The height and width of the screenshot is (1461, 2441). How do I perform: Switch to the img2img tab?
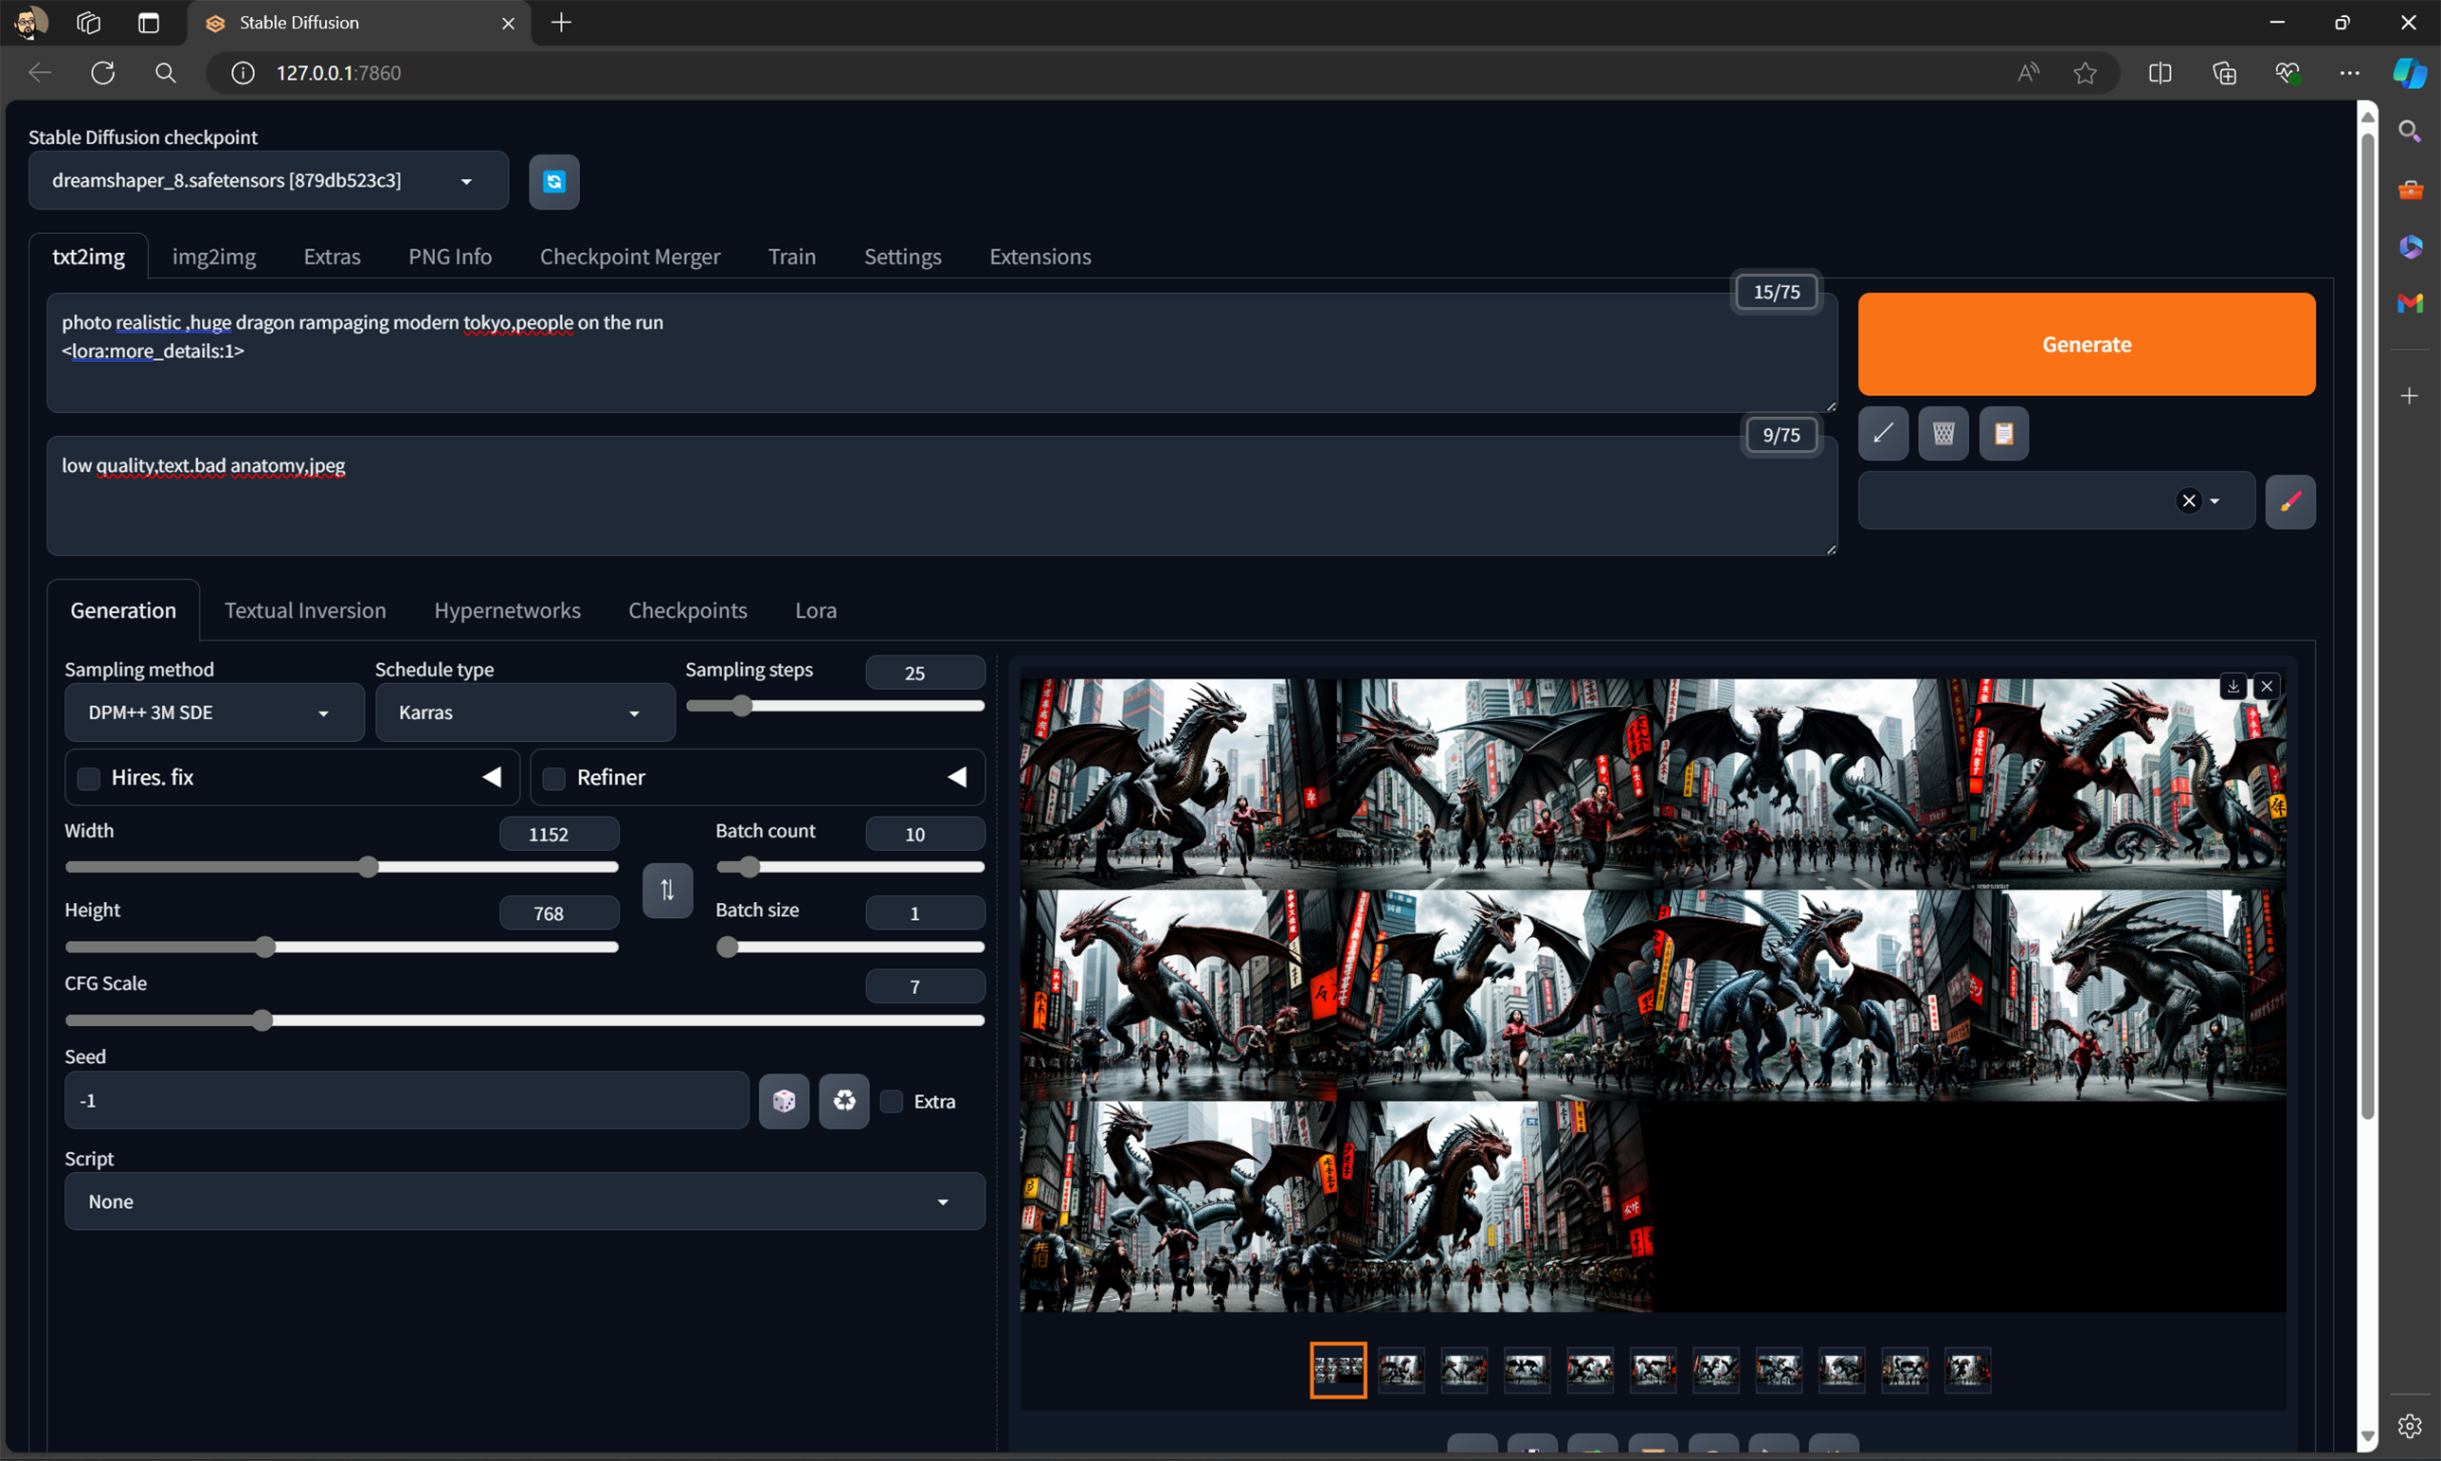point(213,257)
